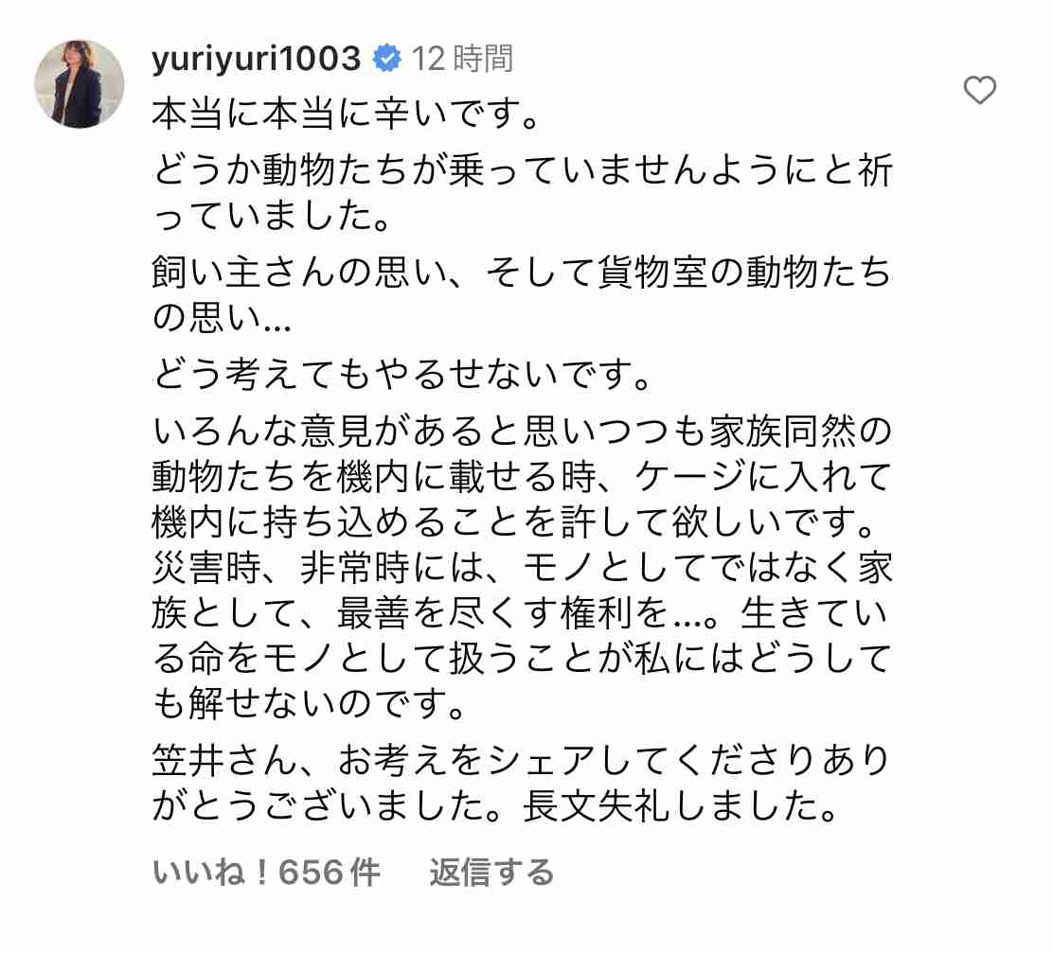
Task: Click the blue verified badge
Action: (x=386, y=59)
